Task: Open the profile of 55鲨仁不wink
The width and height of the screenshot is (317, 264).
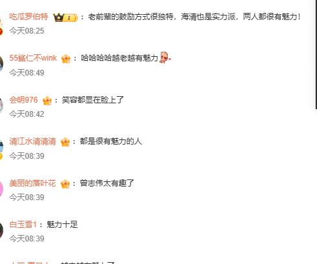Action: [x=33, y=58]
